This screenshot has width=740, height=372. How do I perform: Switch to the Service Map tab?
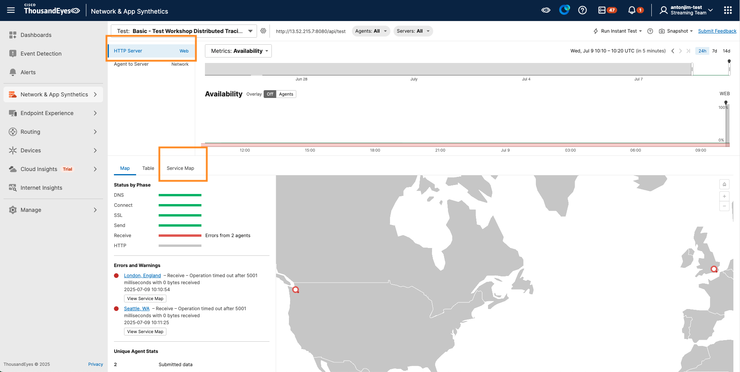click(x=180, y=168)
